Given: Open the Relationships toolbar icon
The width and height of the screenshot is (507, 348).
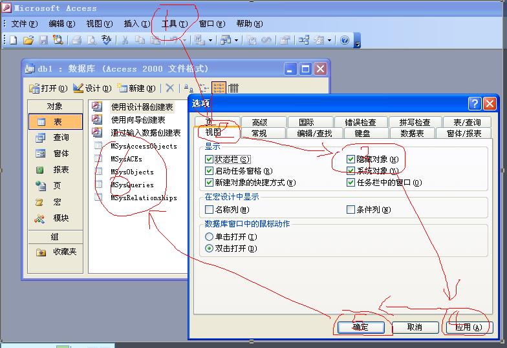Looking at the screenshot, I should pos(304,40).
